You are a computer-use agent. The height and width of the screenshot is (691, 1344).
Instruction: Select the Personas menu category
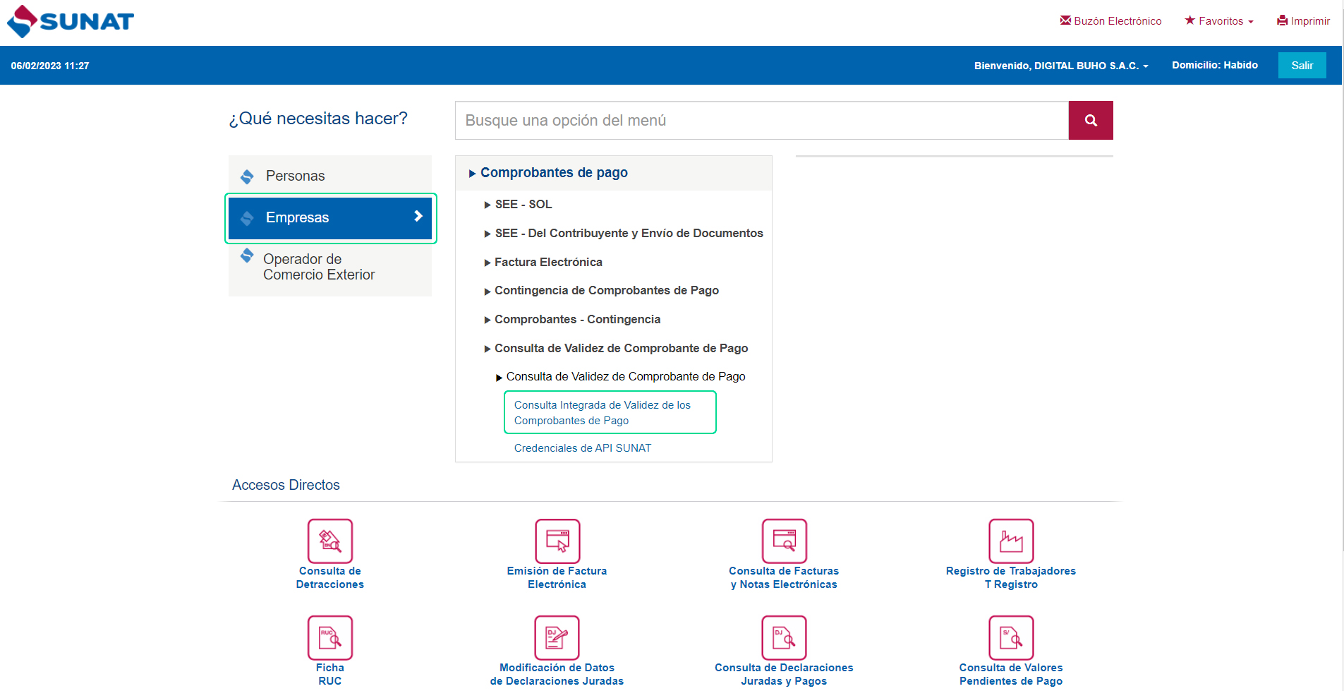pyautogui.click(x=295, y=176)
